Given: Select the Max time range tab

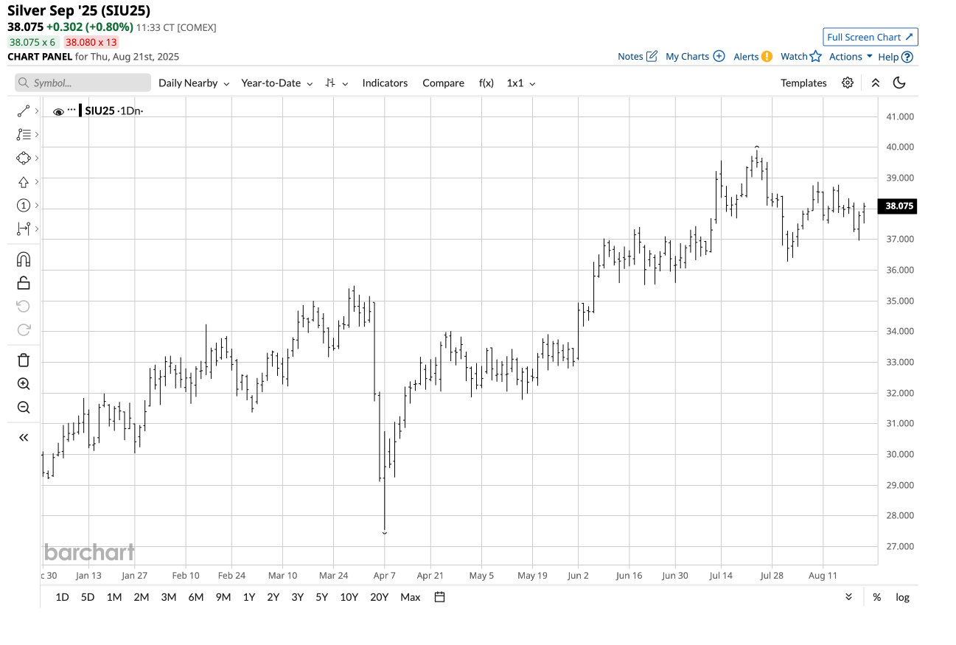Looking at the screenshot, I should coord(410,597).
